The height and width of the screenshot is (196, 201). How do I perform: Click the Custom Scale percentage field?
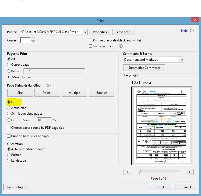point(44,120)
